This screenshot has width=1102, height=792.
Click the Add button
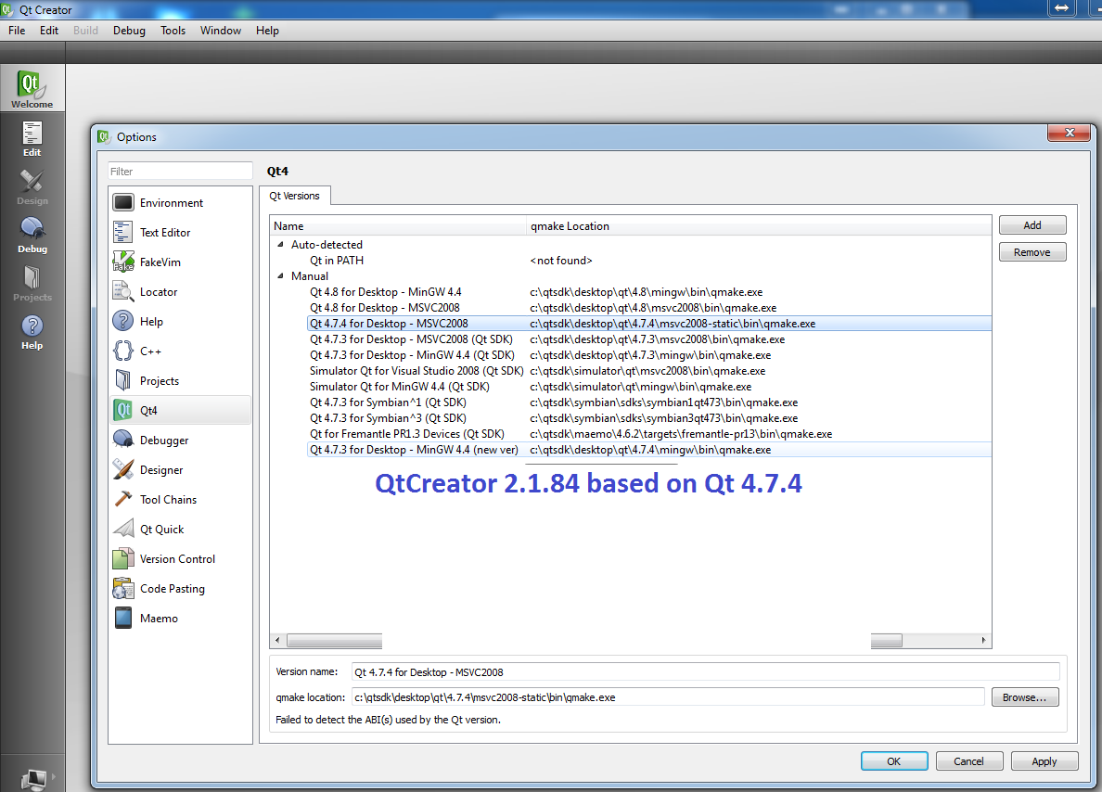pyautogui.click(x=1032, y=225)
